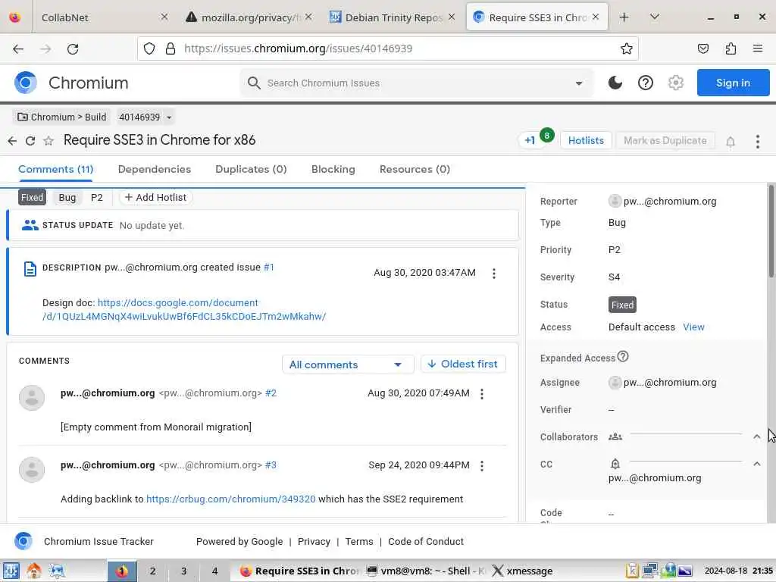The height and width of the screenshot is (582, 776).
Task: Click the Collaborators group icon
Action: click(615, 436)
